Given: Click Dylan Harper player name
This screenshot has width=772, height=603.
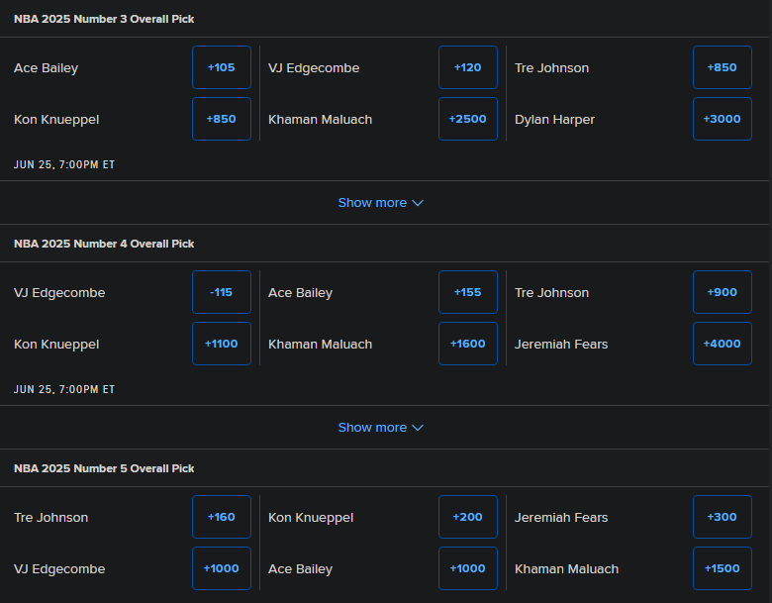Looking at the screenshot, I should (x=554, y=120).
